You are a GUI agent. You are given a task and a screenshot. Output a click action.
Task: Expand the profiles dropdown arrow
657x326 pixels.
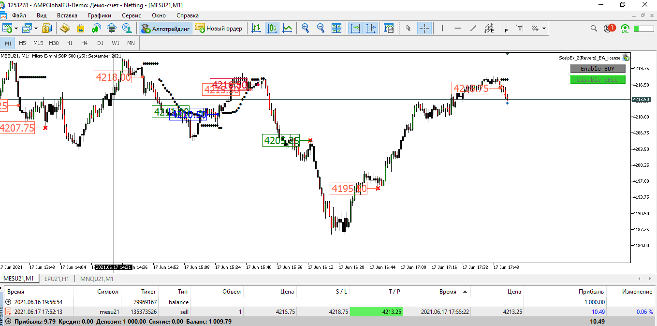(36, 29)
